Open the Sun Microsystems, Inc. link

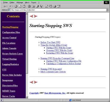coord(55,93)
